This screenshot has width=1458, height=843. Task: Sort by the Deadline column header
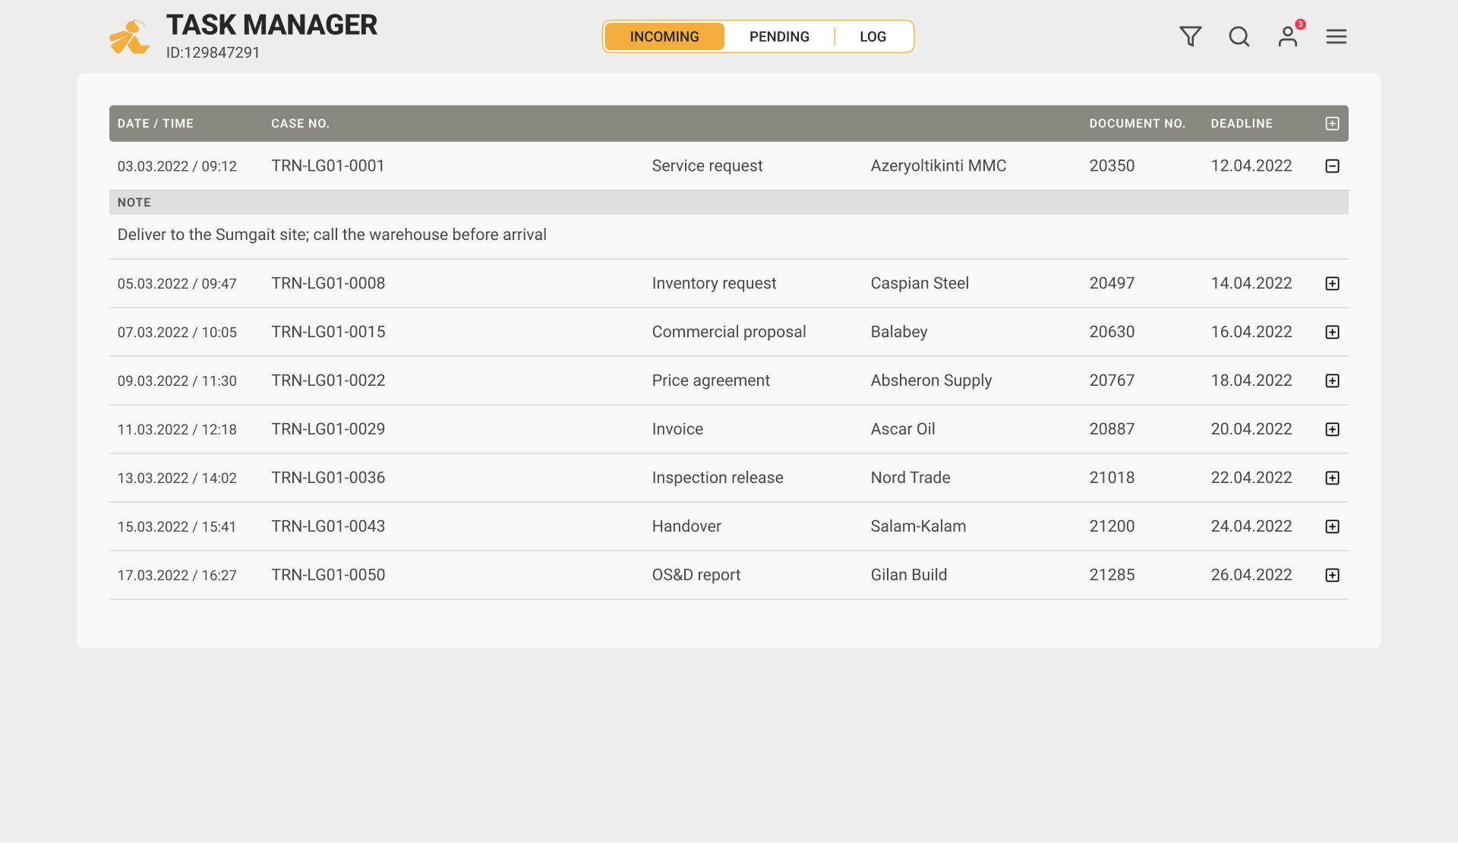[x=1242, y=124]
